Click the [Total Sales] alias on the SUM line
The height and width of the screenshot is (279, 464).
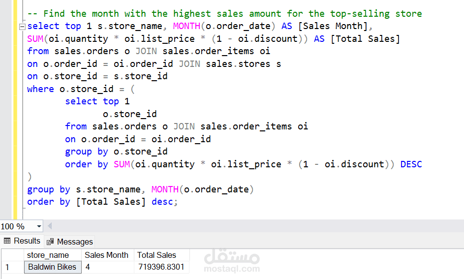coord(365,39)
